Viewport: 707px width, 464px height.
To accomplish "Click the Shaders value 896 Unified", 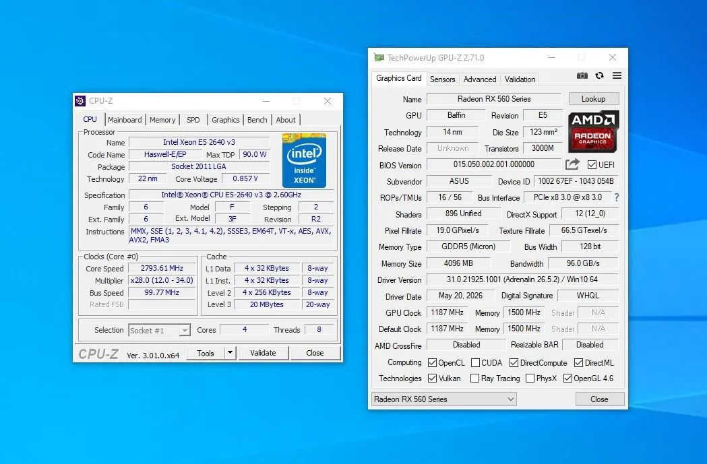I will coord(464,213).
